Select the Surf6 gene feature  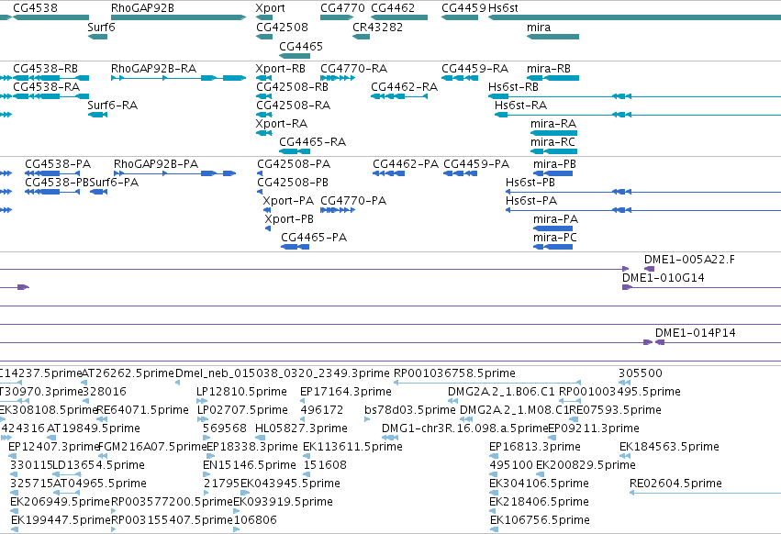tap(97, 37)
